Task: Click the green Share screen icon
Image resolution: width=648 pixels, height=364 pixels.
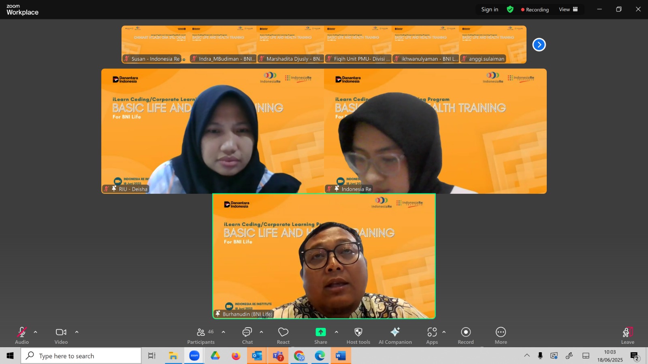Action: point(320,332)
